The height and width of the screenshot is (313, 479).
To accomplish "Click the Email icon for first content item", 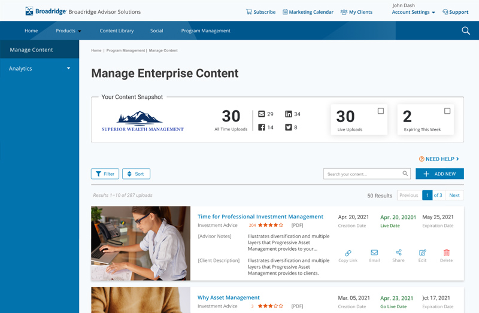I will click(374, 253).
